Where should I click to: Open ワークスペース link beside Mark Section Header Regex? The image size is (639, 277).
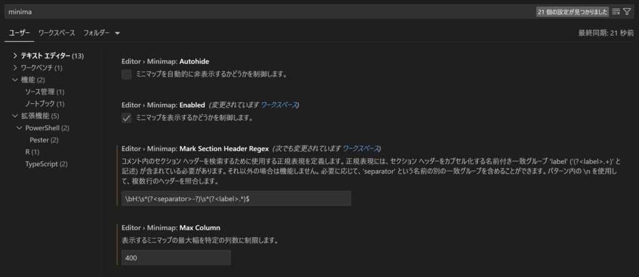point(361,148)
